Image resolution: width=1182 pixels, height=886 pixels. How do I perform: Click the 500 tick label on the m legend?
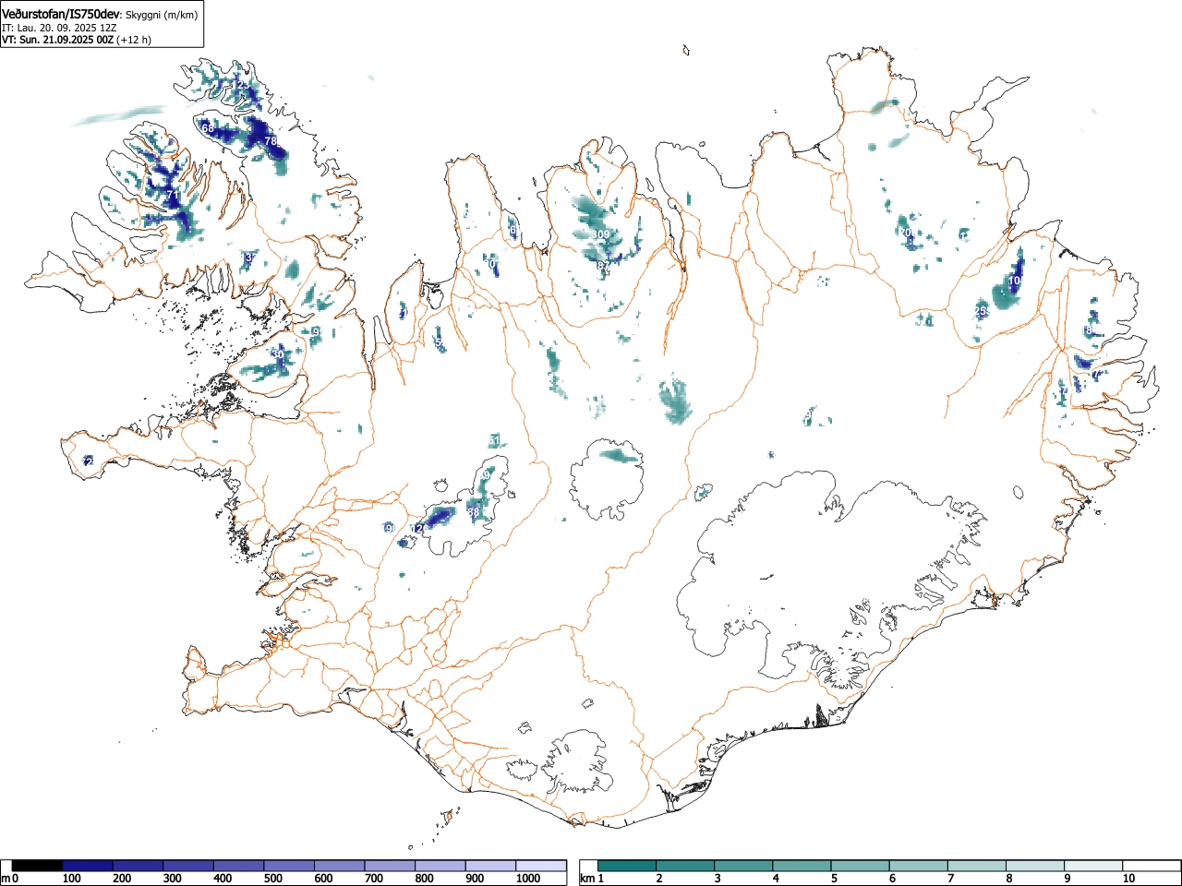pyautogui.click(x=272, y=879)
